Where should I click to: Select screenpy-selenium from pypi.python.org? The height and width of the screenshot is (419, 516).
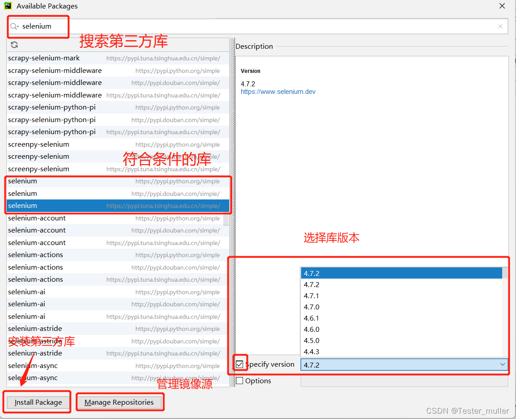pos(118,144)
